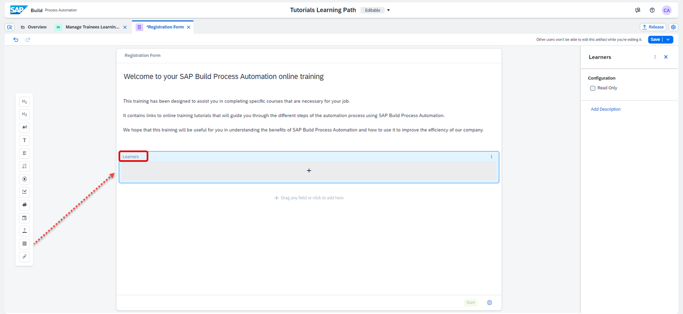683x314 pixels.
Task: Click the Save button
Action: click(655, 40)
